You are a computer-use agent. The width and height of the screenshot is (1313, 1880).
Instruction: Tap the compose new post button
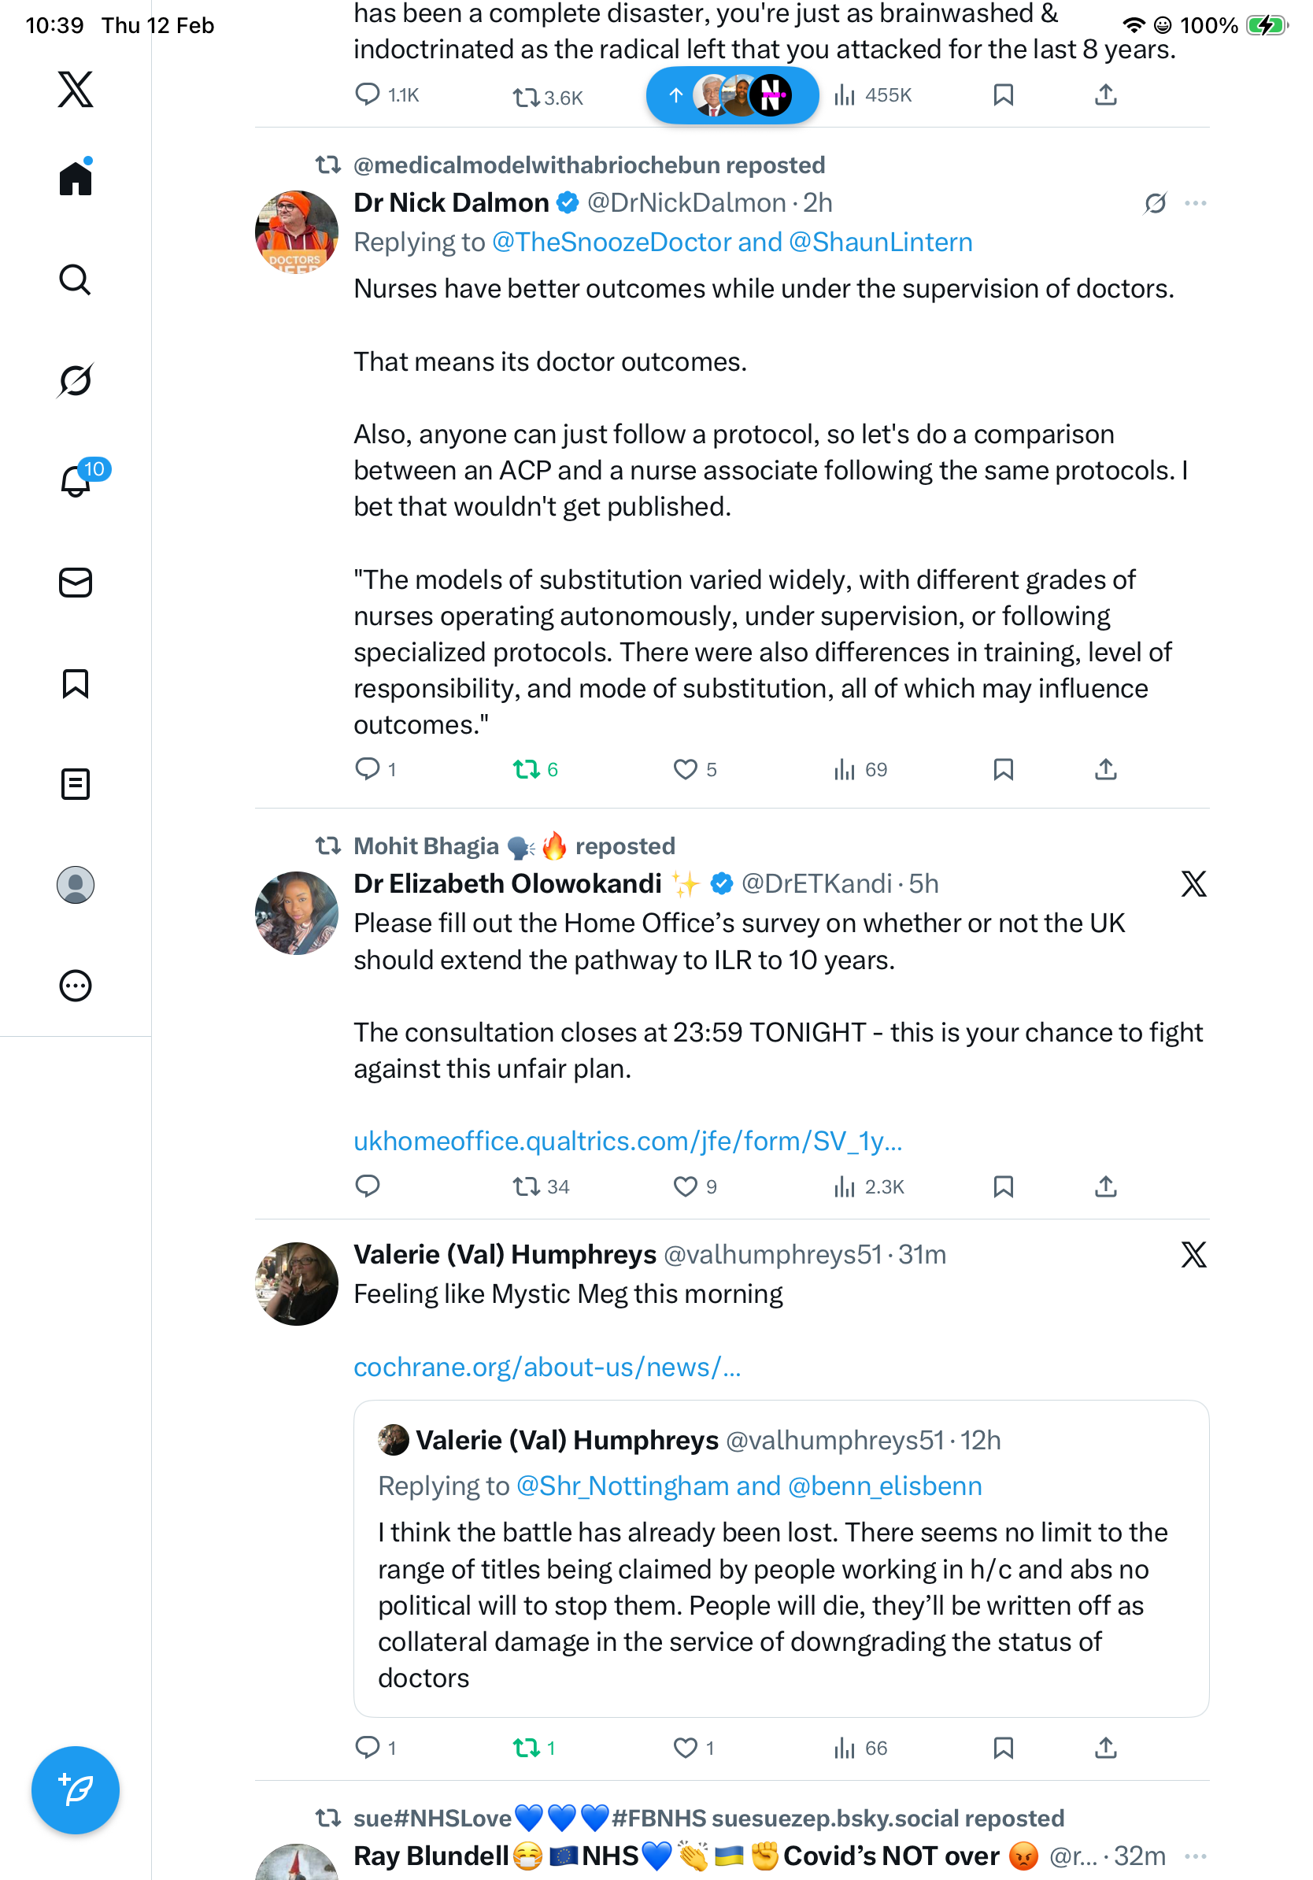[76, 1791]
